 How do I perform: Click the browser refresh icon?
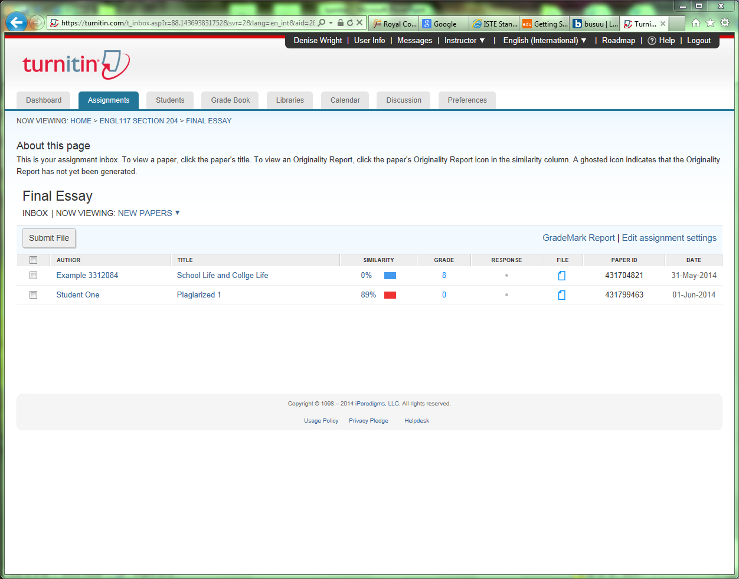point(350,23)
